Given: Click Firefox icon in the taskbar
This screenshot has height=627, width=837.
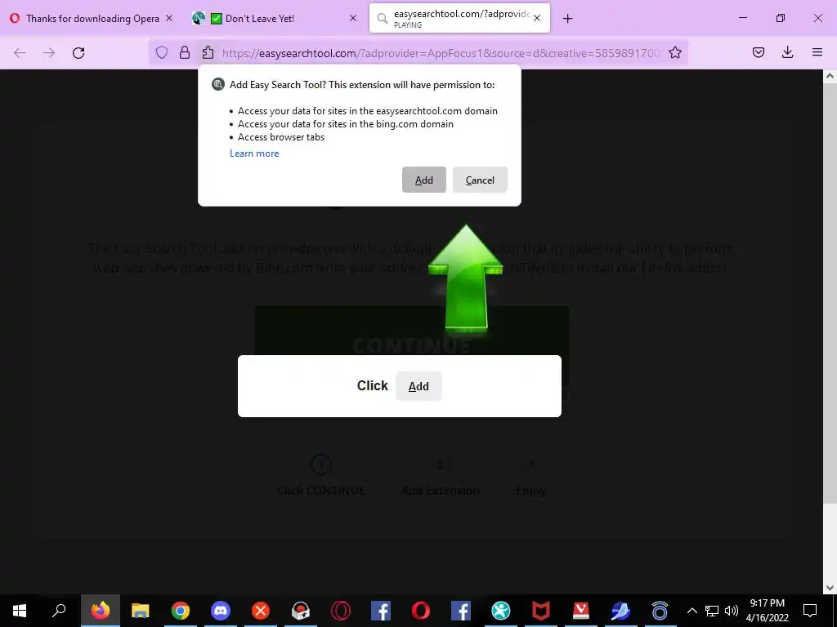Looking at the screenshot, I should [x=101, y=611].
